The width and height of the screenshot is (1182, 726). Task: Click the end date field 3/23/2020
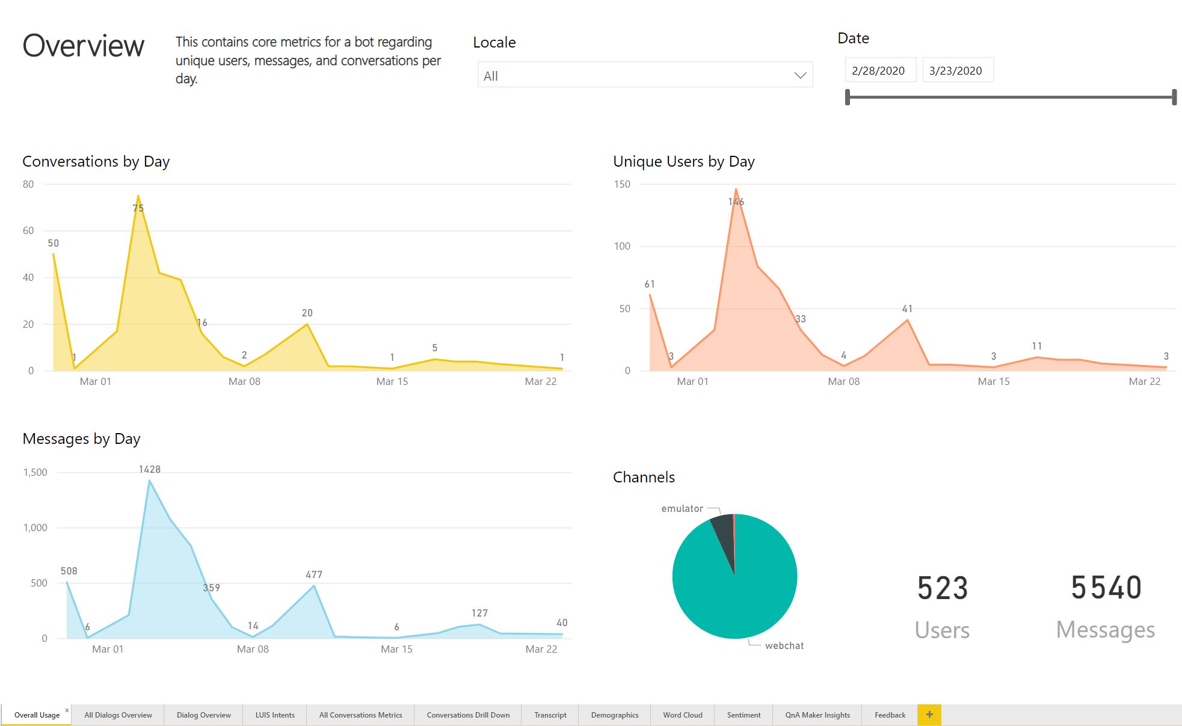(x=956, y=70)
